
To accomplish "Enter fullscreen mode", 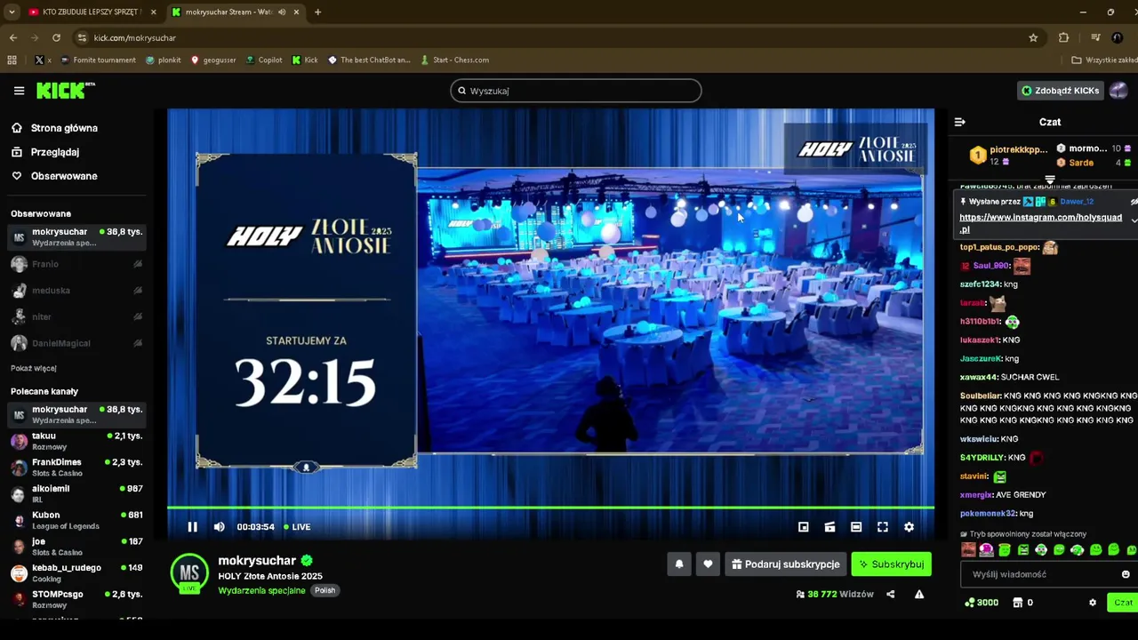I will coord(883,527).
